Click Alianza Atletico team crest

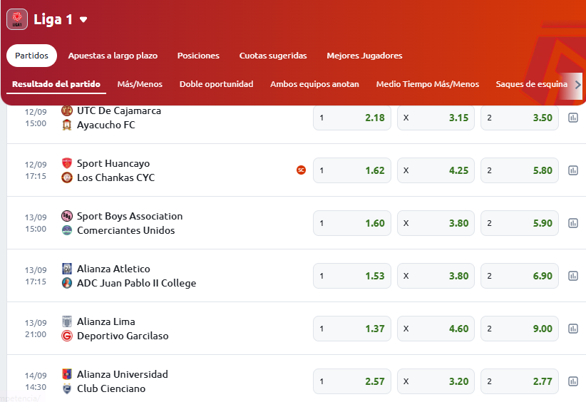(67, 269)
